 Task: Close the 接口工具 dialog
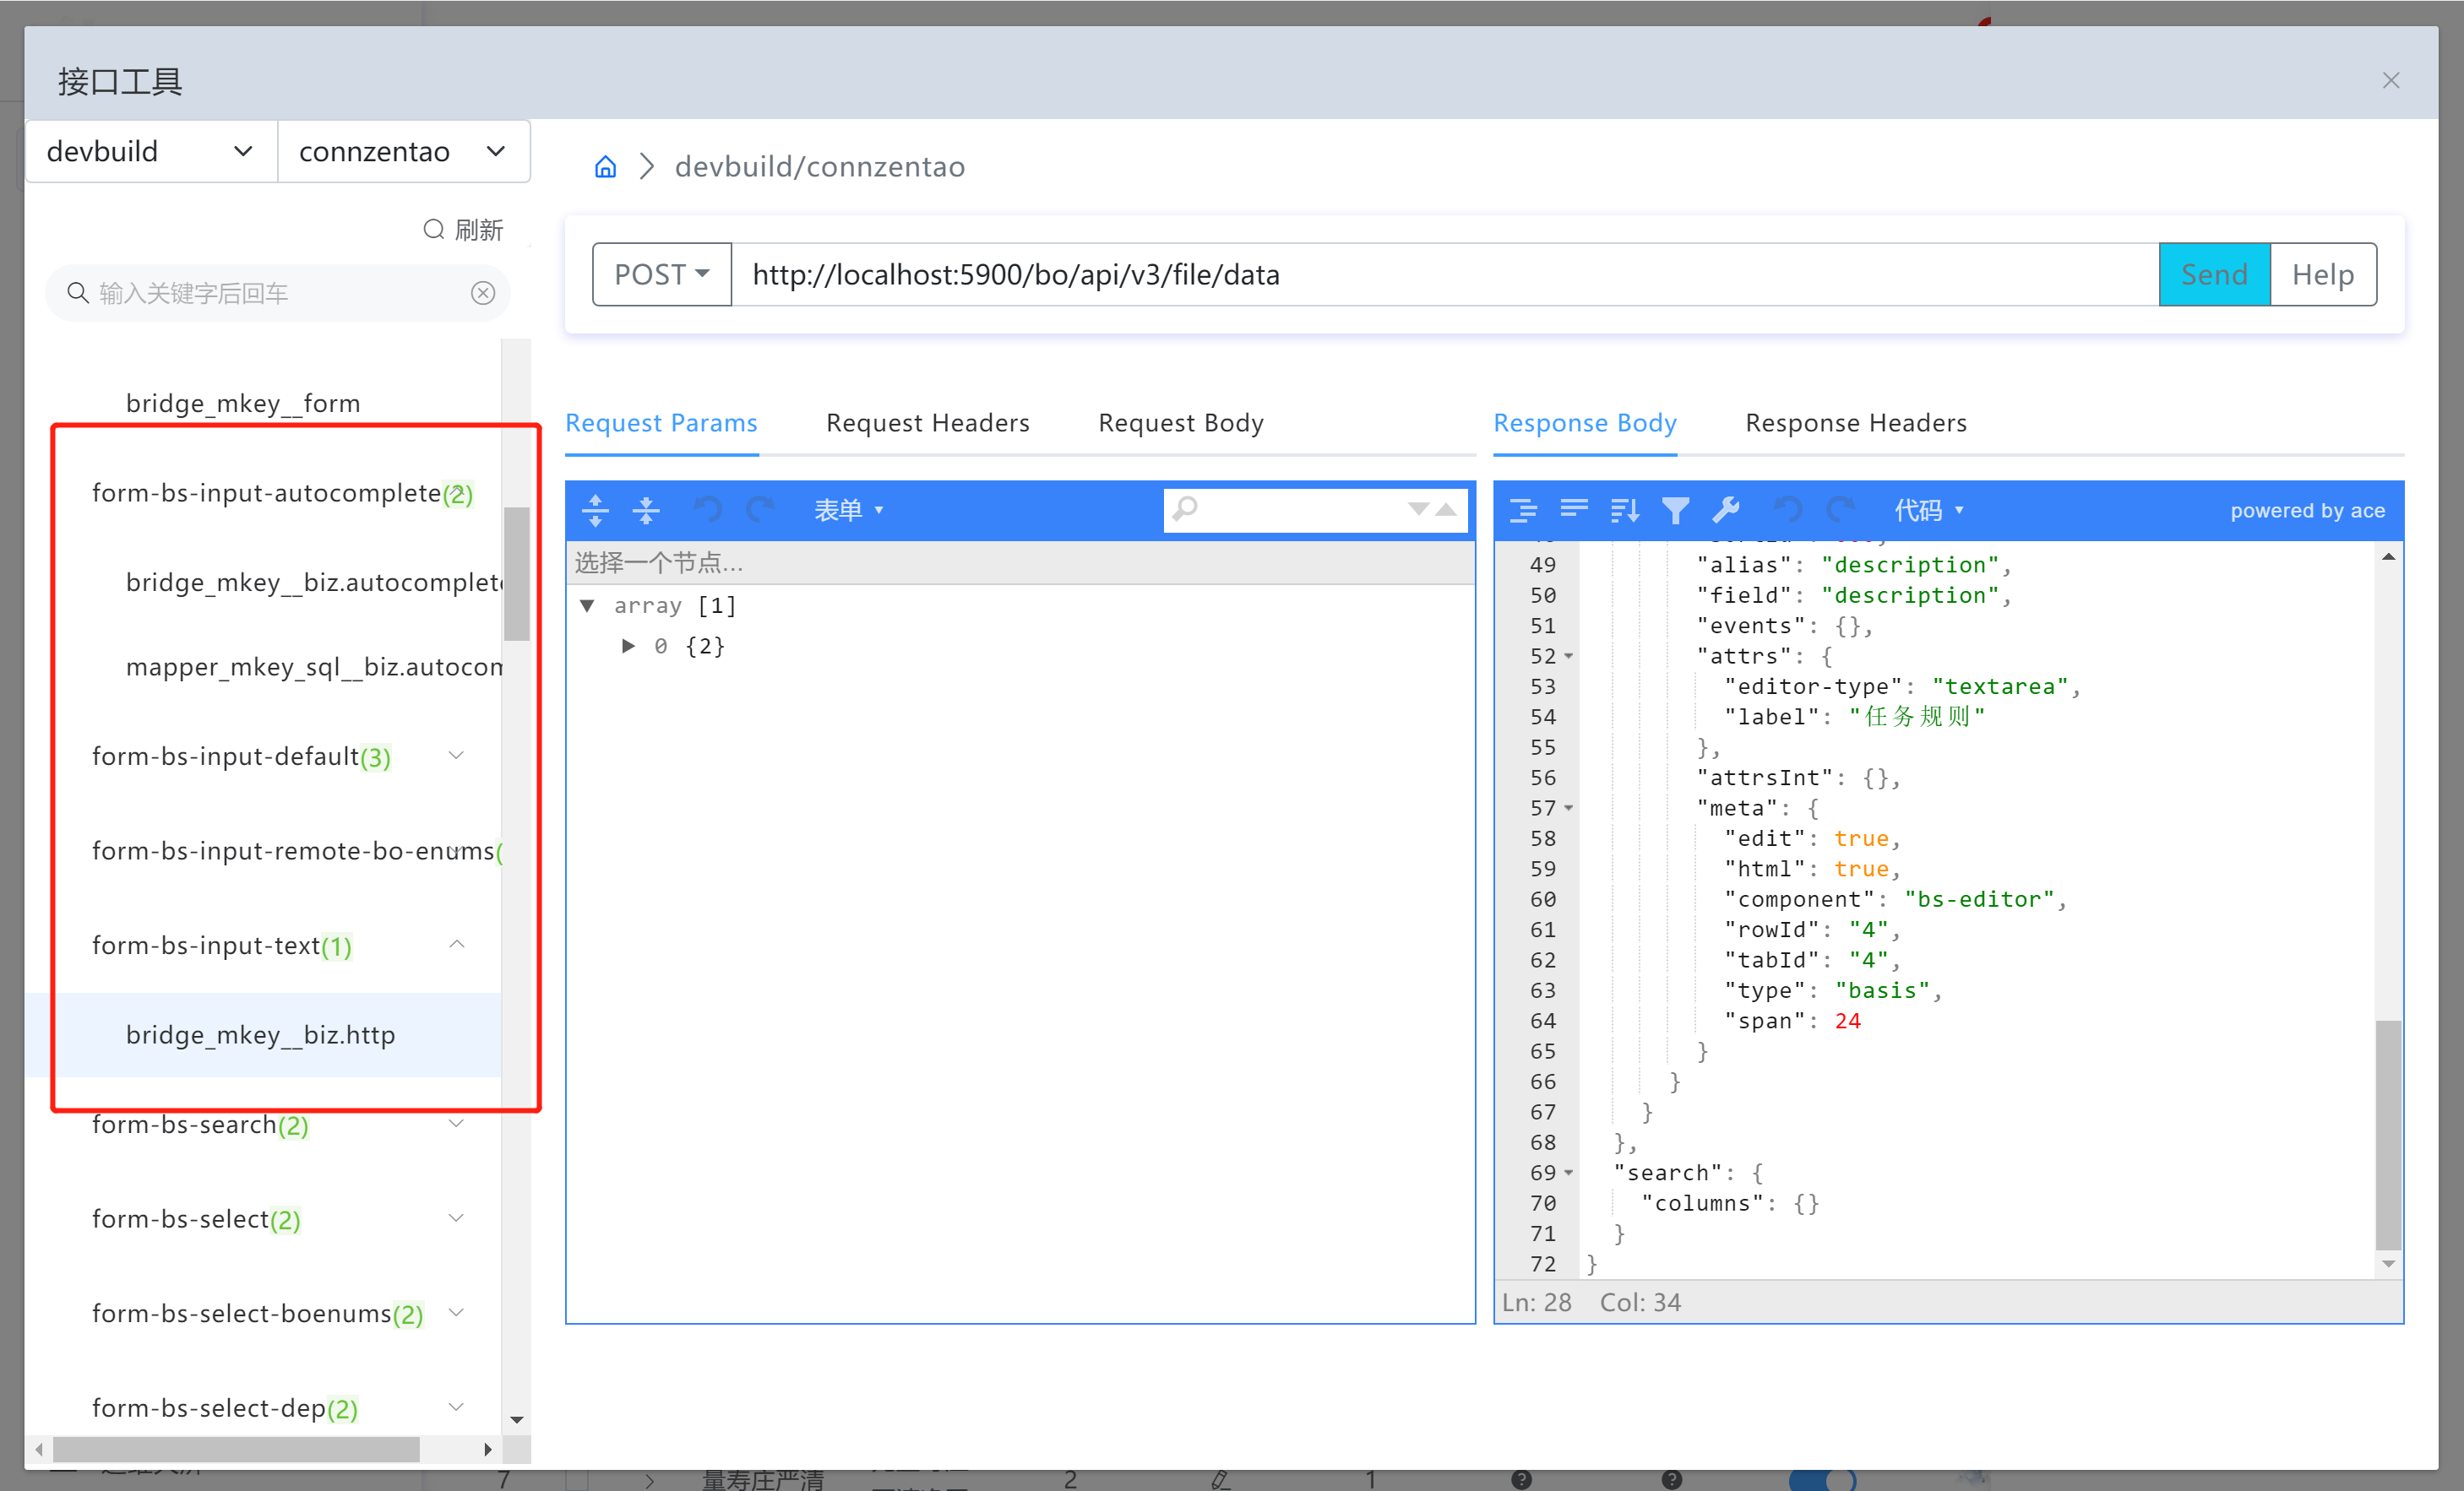click(2391, 81)
